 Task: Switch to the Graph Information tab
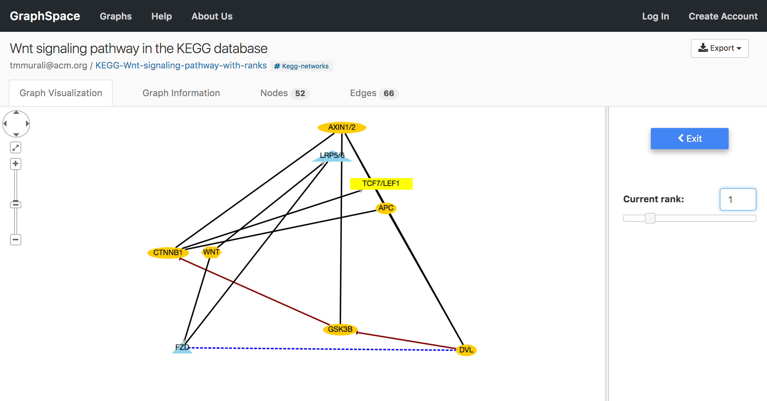point(181,93)
